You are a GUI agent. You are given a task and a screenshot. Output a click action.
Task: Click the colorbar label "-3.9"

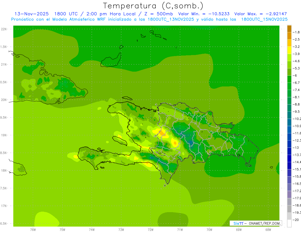click(296, 54)
